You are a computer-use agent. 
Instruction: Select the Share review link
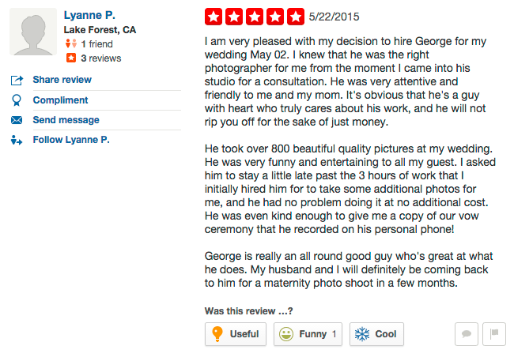[x=62, y=80]
